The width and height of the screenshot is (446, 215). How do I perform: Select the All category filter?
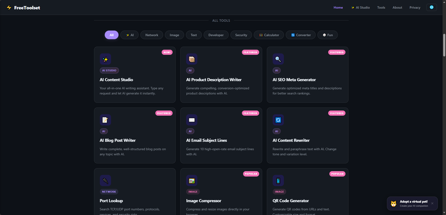(111, 35)
